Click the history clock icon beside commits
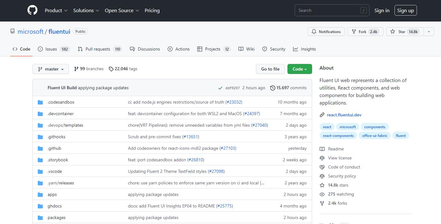This screenshot has width=441, height=224. pyautogui.click(x=272, y=88)
